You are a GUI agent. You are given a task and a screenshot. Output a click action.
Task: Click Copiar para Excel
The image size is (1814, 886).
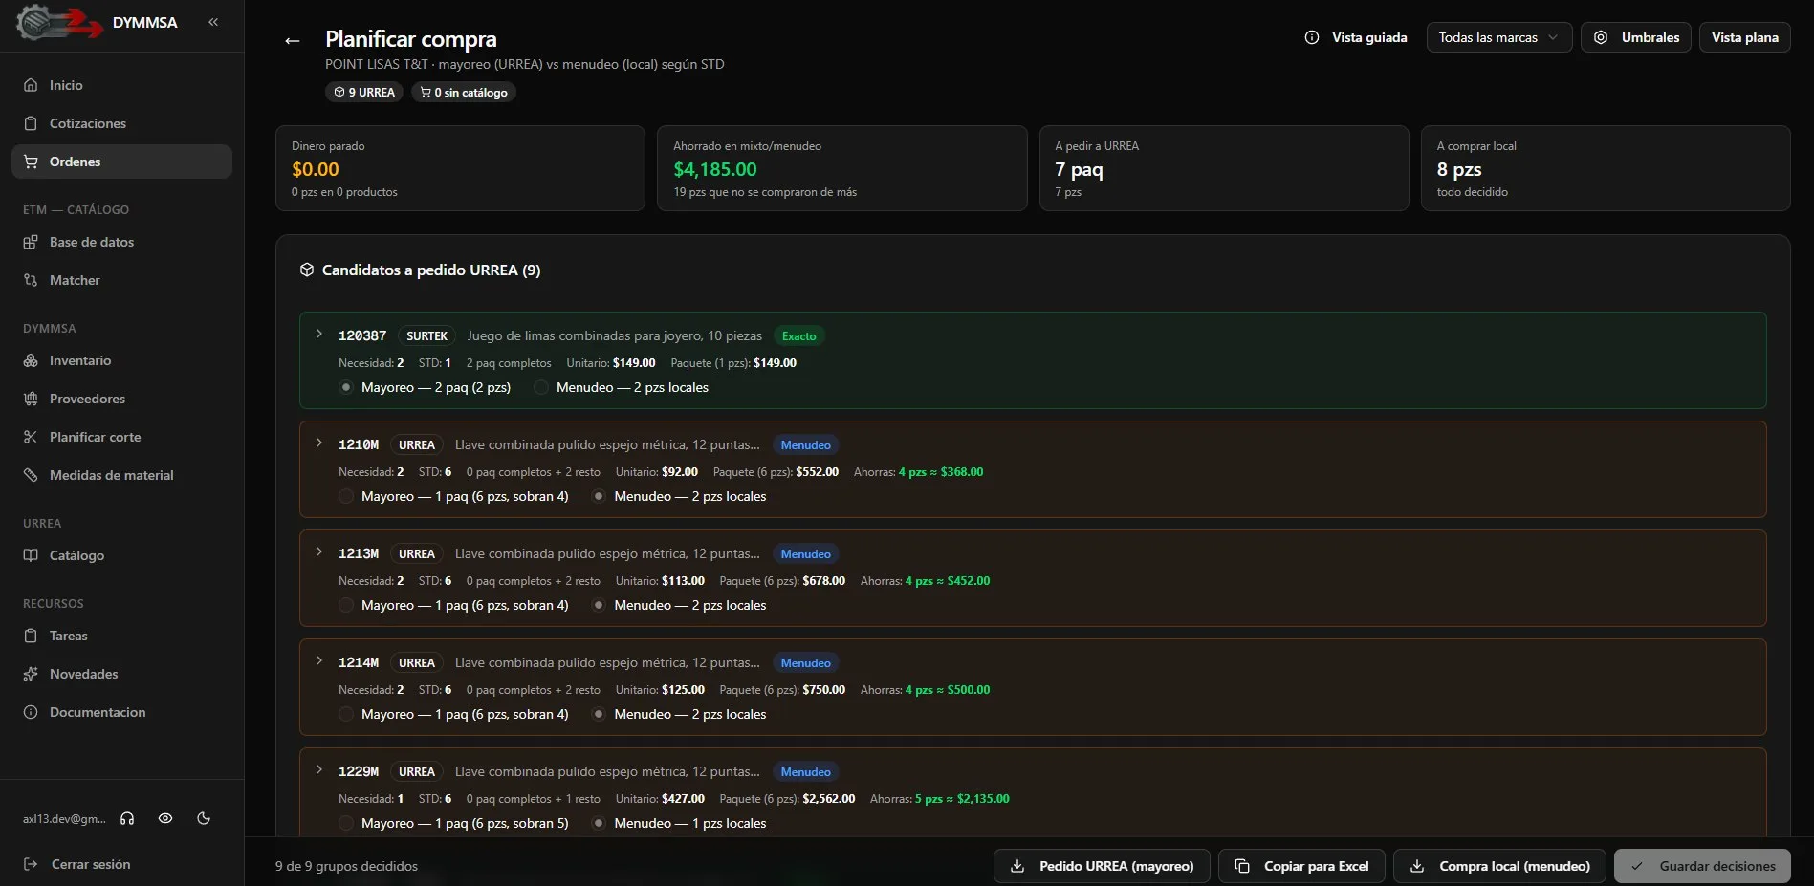pyautogui.click(x=1301, y=866)
